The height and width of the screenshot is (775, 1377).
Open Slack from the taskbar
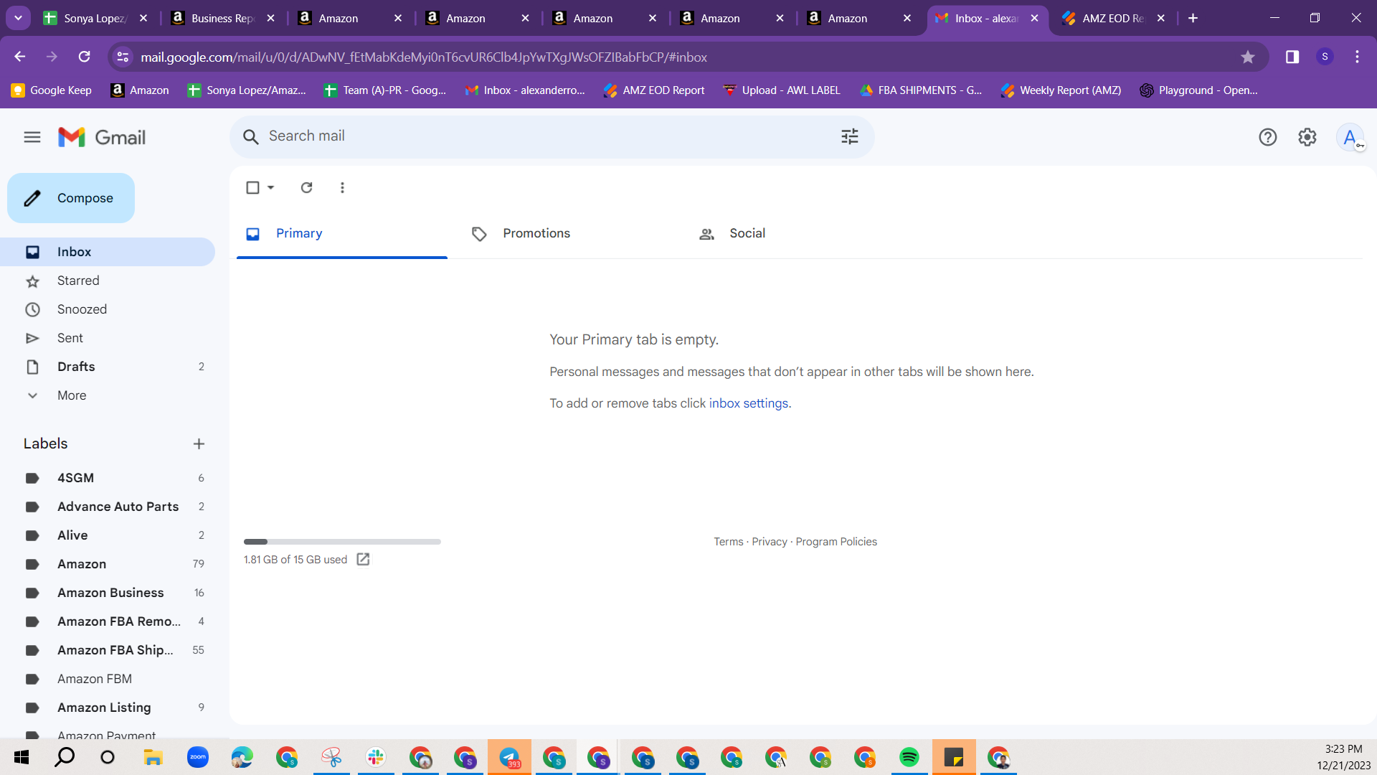pyautogui.click(x=376, y=757)
